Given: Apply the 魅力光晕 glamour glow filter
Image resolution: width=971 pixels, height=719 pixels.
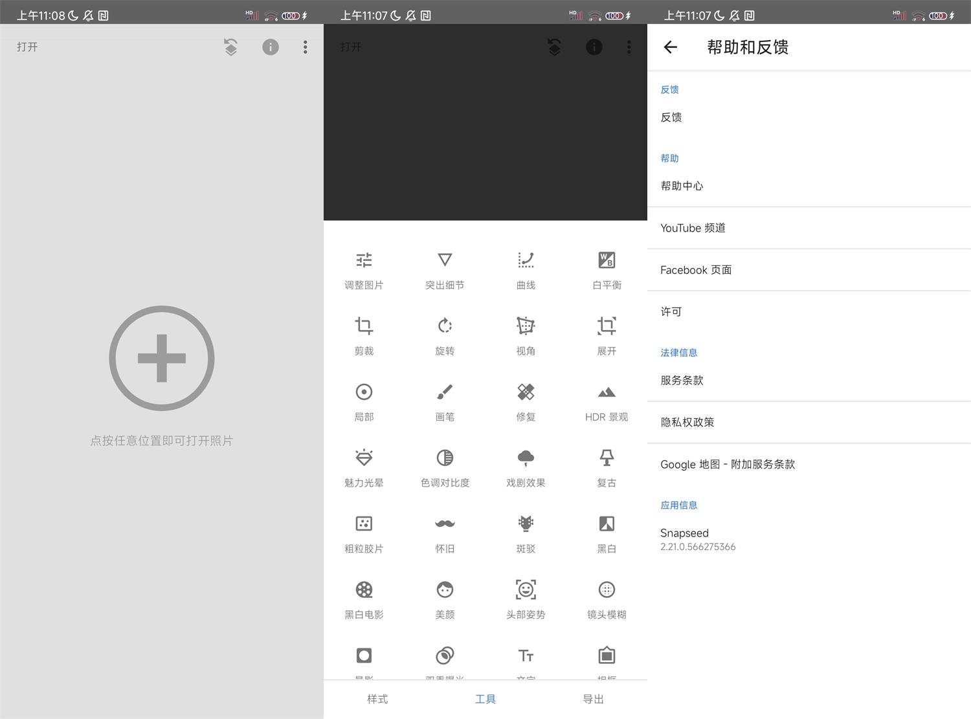Looking at the screenshot, I should coord(364,466).
